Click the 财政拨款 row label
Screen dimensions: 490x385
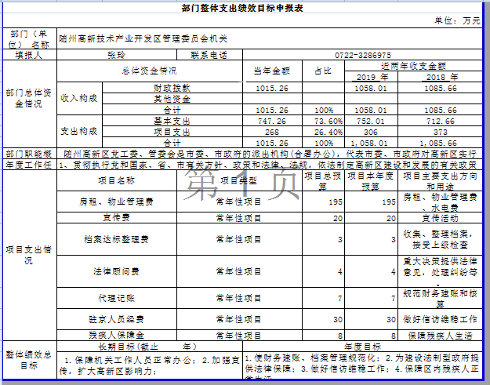(x=172, y=88)
